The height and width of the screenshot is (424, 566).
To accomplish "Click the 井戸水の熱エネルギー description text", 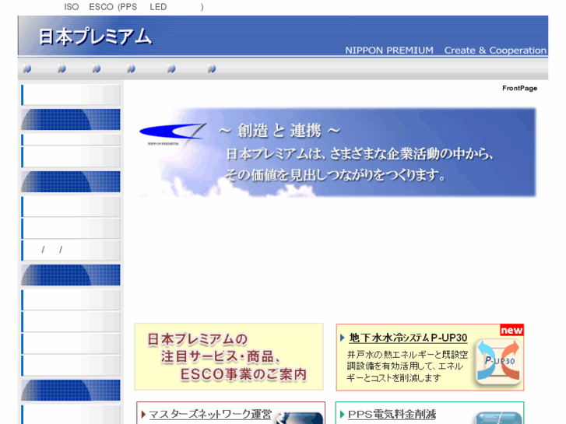I will [407, 366].
